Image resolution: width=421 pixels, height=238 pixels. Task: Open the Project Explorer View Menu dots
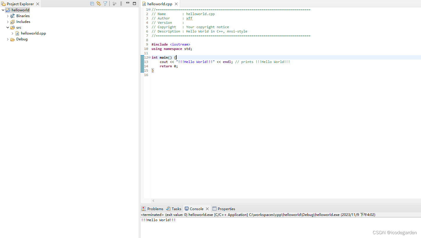click(121, 4)
